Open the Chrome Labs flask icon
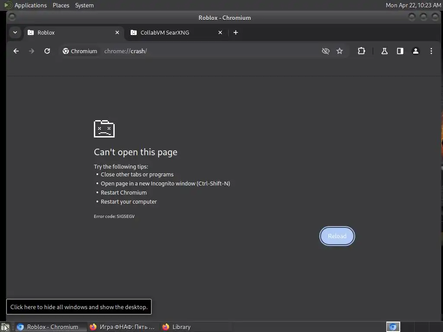The width and height of the screenshot is (443, 332). [385, 51]
